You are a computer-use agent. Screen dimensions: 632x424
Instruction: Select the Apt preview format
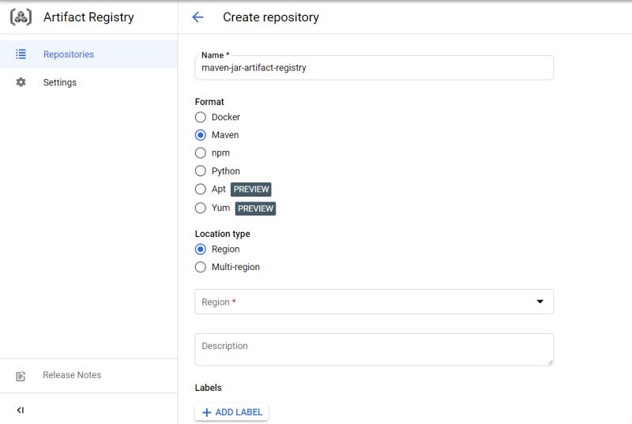tap(201, 189)
